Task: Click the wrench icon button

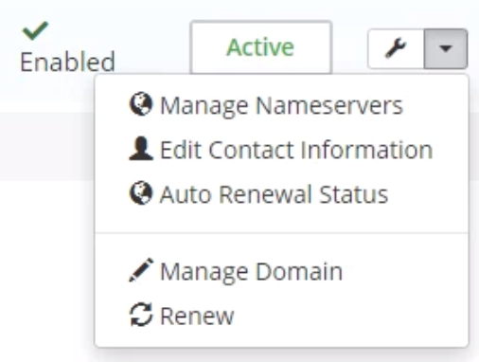Action: 396,48
